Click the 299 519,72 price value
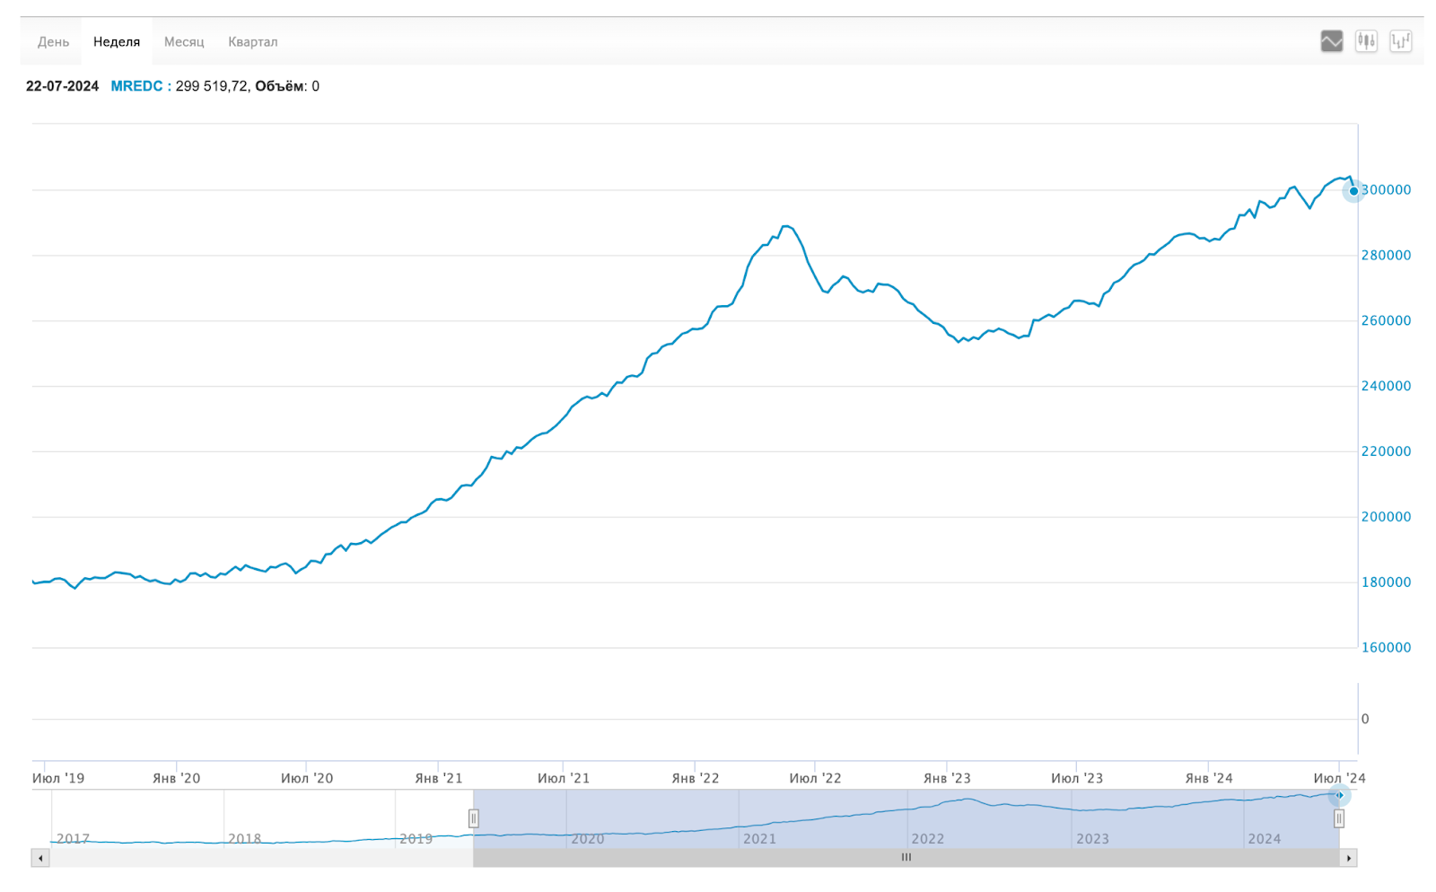1436x892 pixels. pyautogui.click(x=212, y=86)
